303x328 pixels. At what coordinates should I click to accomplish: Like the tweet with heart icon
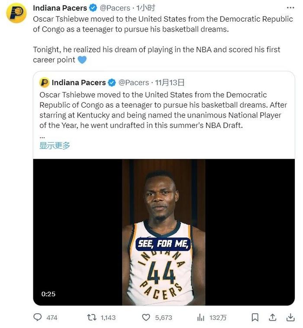click(146, 318)
